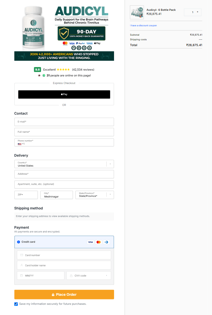
Task: Increase quantity with the plus icon
Action: 197,12
